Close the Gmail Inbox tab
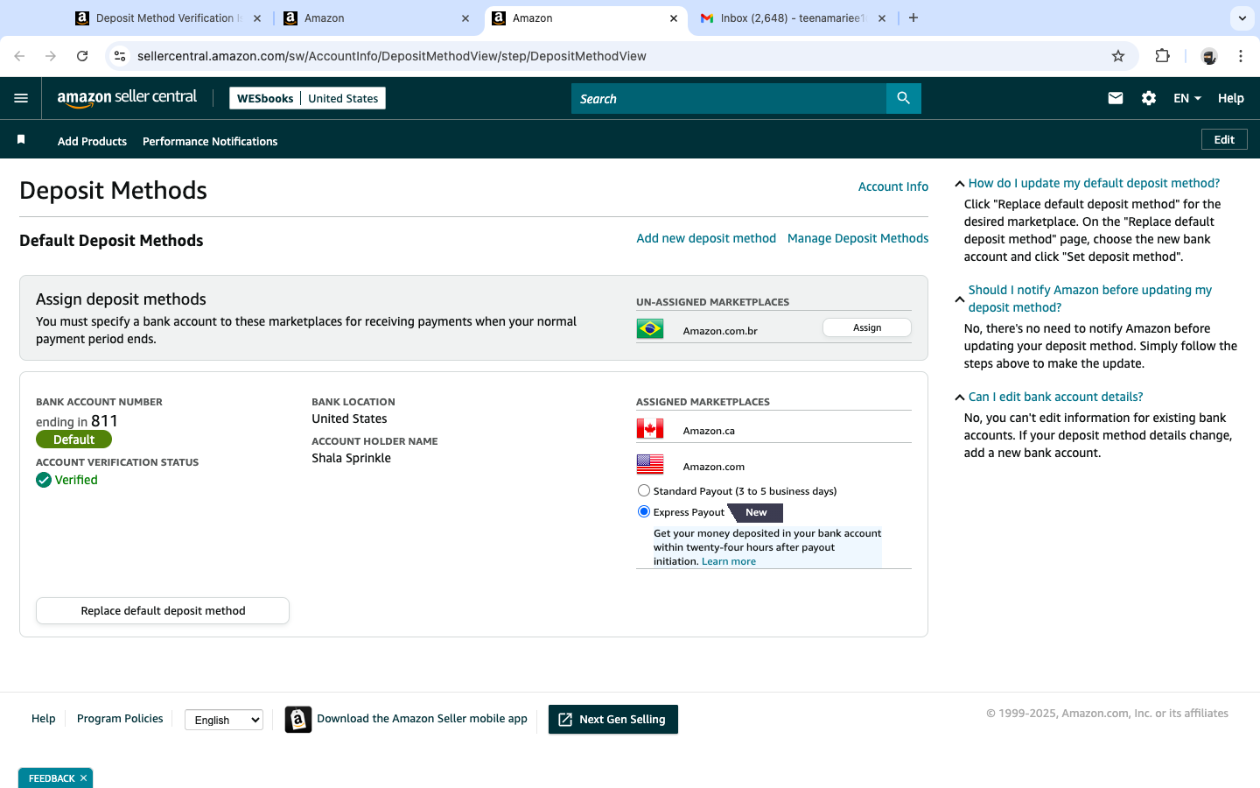 coord(882,18)
